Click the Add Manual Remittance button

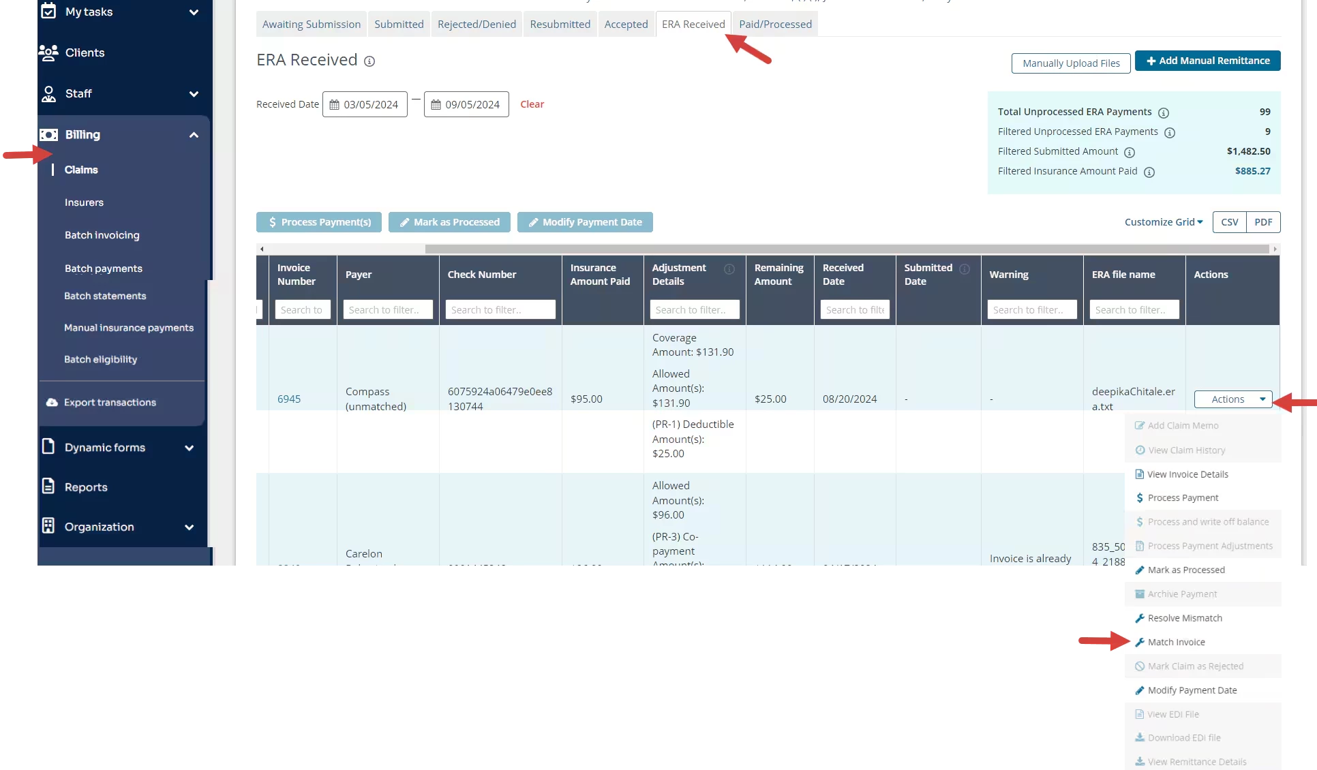coord(1207,61)
